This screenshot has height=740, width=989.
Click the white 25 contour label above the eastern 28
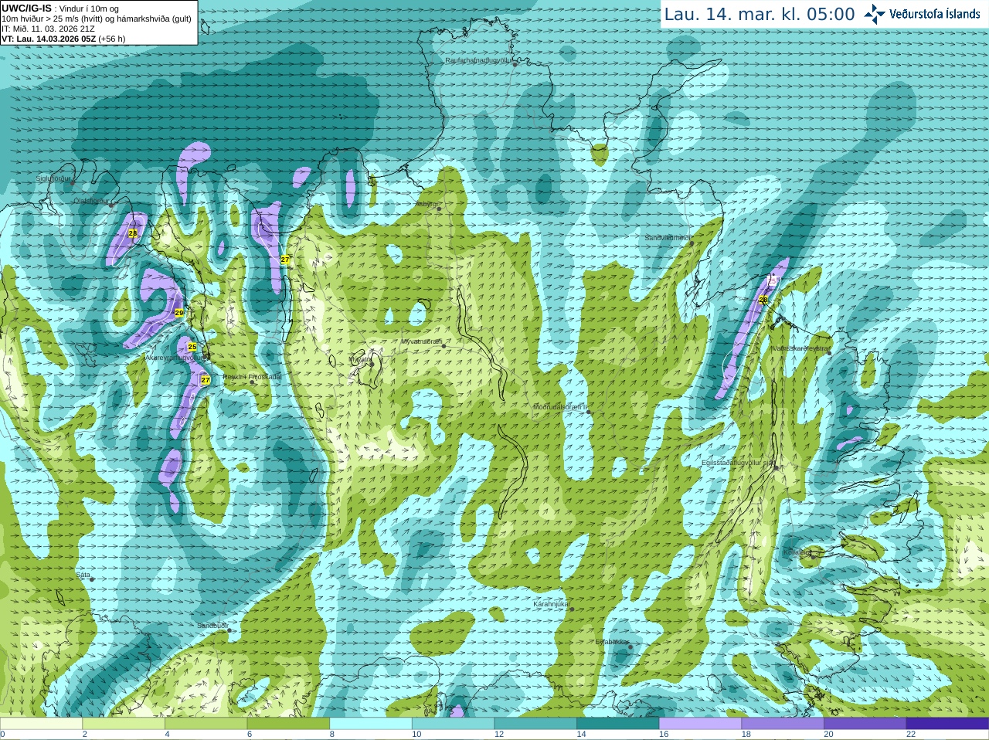pos(770,281)
